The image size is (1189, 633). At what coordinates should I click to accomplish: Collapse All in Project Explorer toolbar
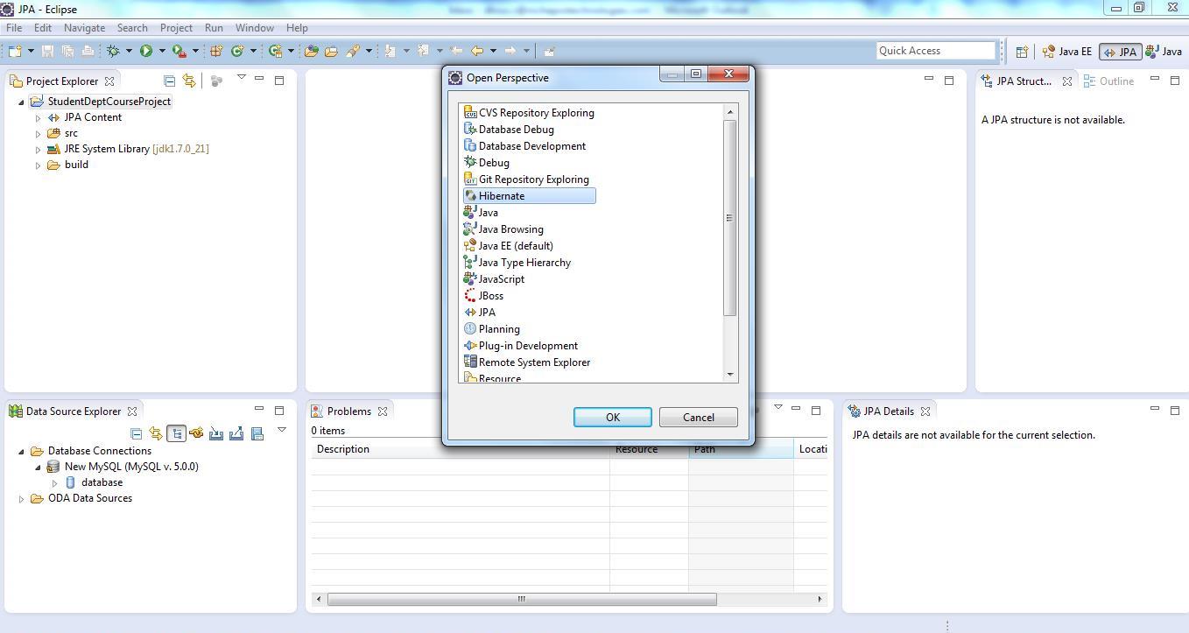click(x=170, y=81)
